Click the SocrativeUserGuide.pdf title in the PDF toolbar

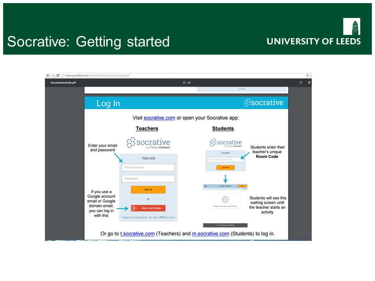(x=63, y=83)
